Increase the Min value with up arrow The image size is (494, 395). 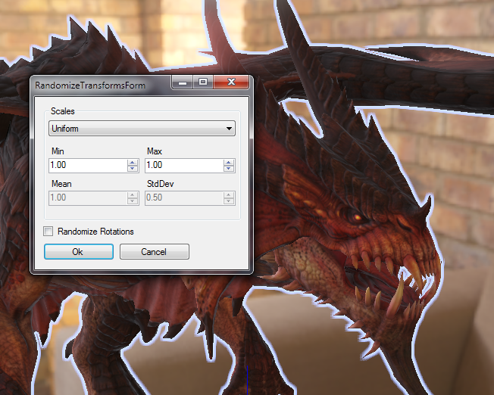click(x=133, y=162)
